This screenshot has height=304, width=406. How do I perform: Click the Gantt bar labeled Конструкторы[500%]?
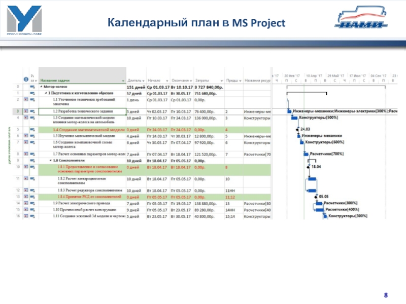(294, 118)
